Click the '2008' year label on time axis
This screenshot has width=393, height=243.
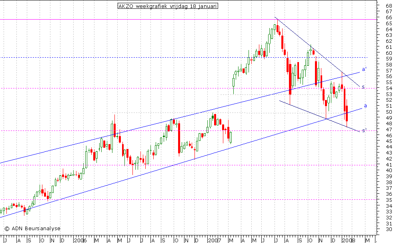[x=349, y=241]
